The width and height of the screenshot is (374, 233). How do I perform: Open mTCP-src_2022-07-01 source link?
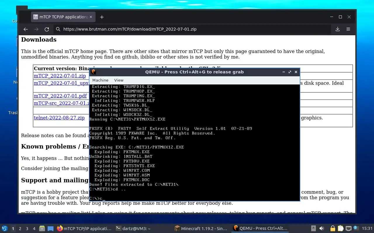pyautogui.click(x=62, y=103)
